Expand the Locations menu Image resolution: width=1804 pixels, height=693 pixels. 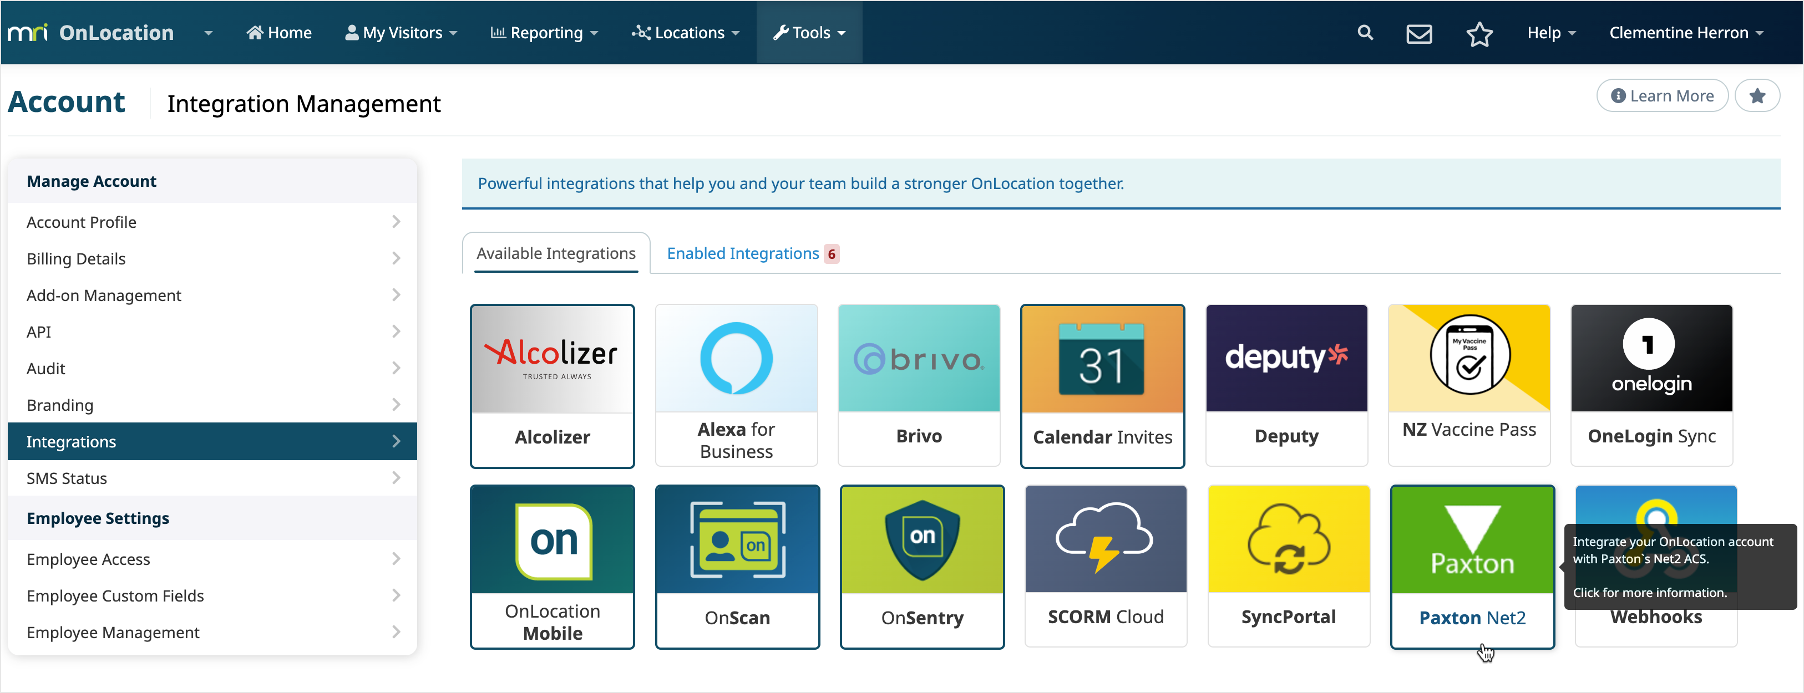point(685,33)
